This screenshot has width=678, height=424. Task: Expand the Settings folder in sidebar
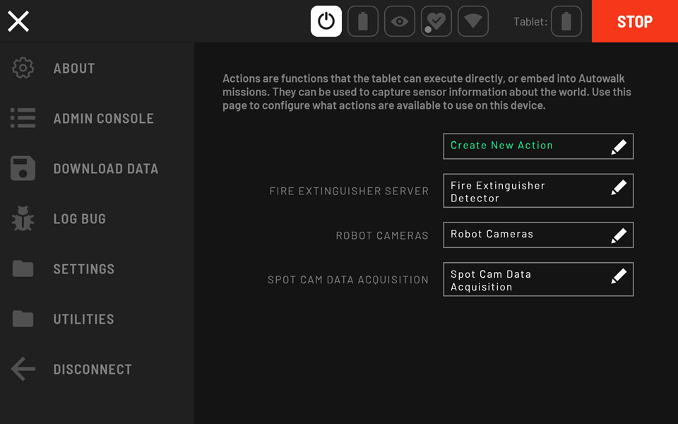click(x=83, y=269)
